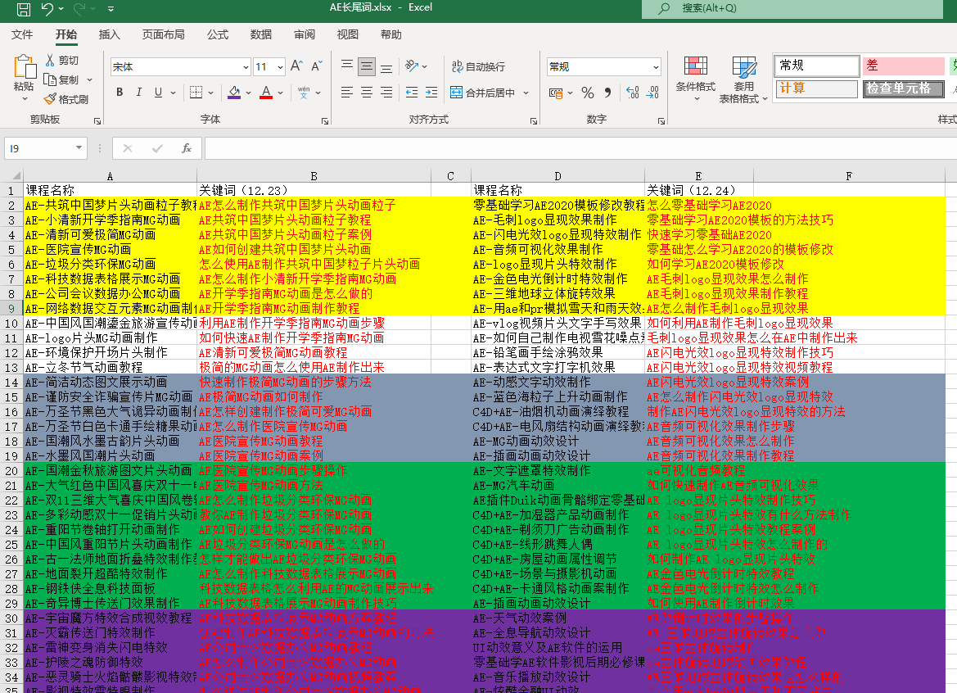Click the 搜索 search box
This screenshot has width=957, height=693.
click(x=792, y=8)
